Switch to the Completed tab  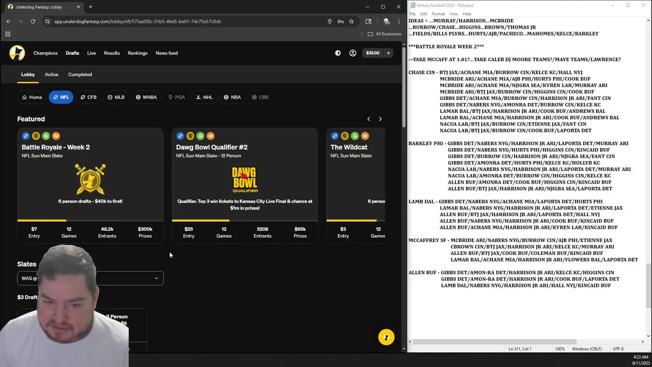pos(80,74)
